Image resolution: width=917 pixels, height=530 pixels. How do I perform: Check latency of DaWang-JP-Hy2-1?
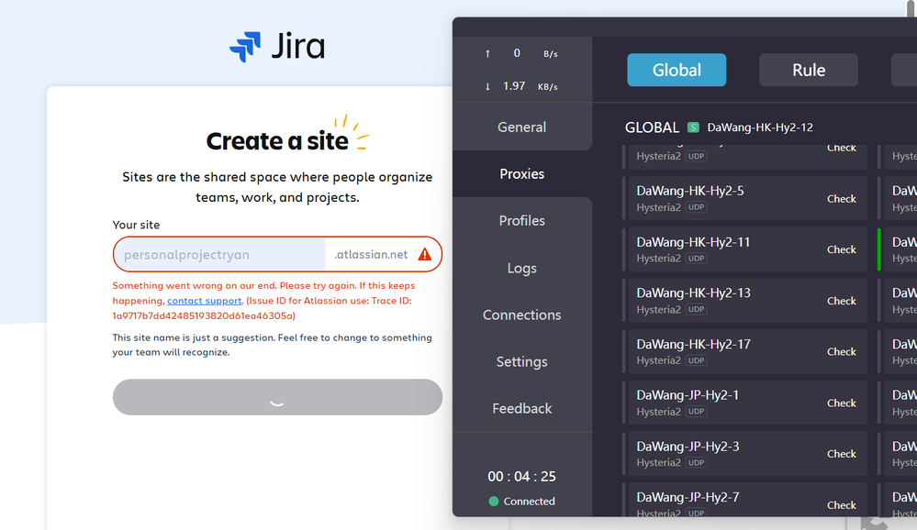point(841,403)
